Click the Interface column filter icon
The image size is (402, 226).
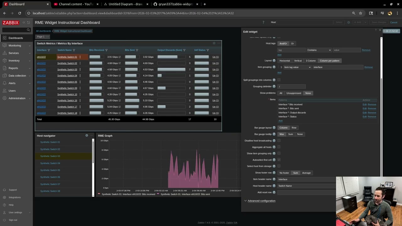tap(49, 50)
